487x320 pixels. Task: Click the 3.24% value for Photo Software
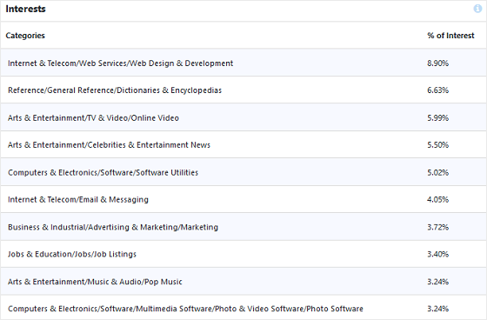click(x=438, y=309)
